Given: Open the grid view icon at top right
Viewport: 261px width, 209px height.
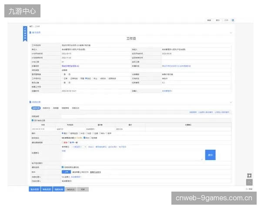Looking at the screenshot, I should click(233, 20).
